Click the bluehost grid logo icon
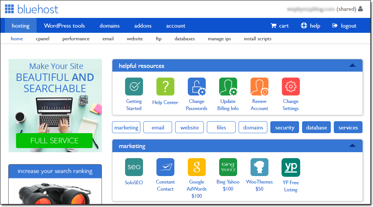This screenshot has width=373, height=207. click(x=9, y=9)
